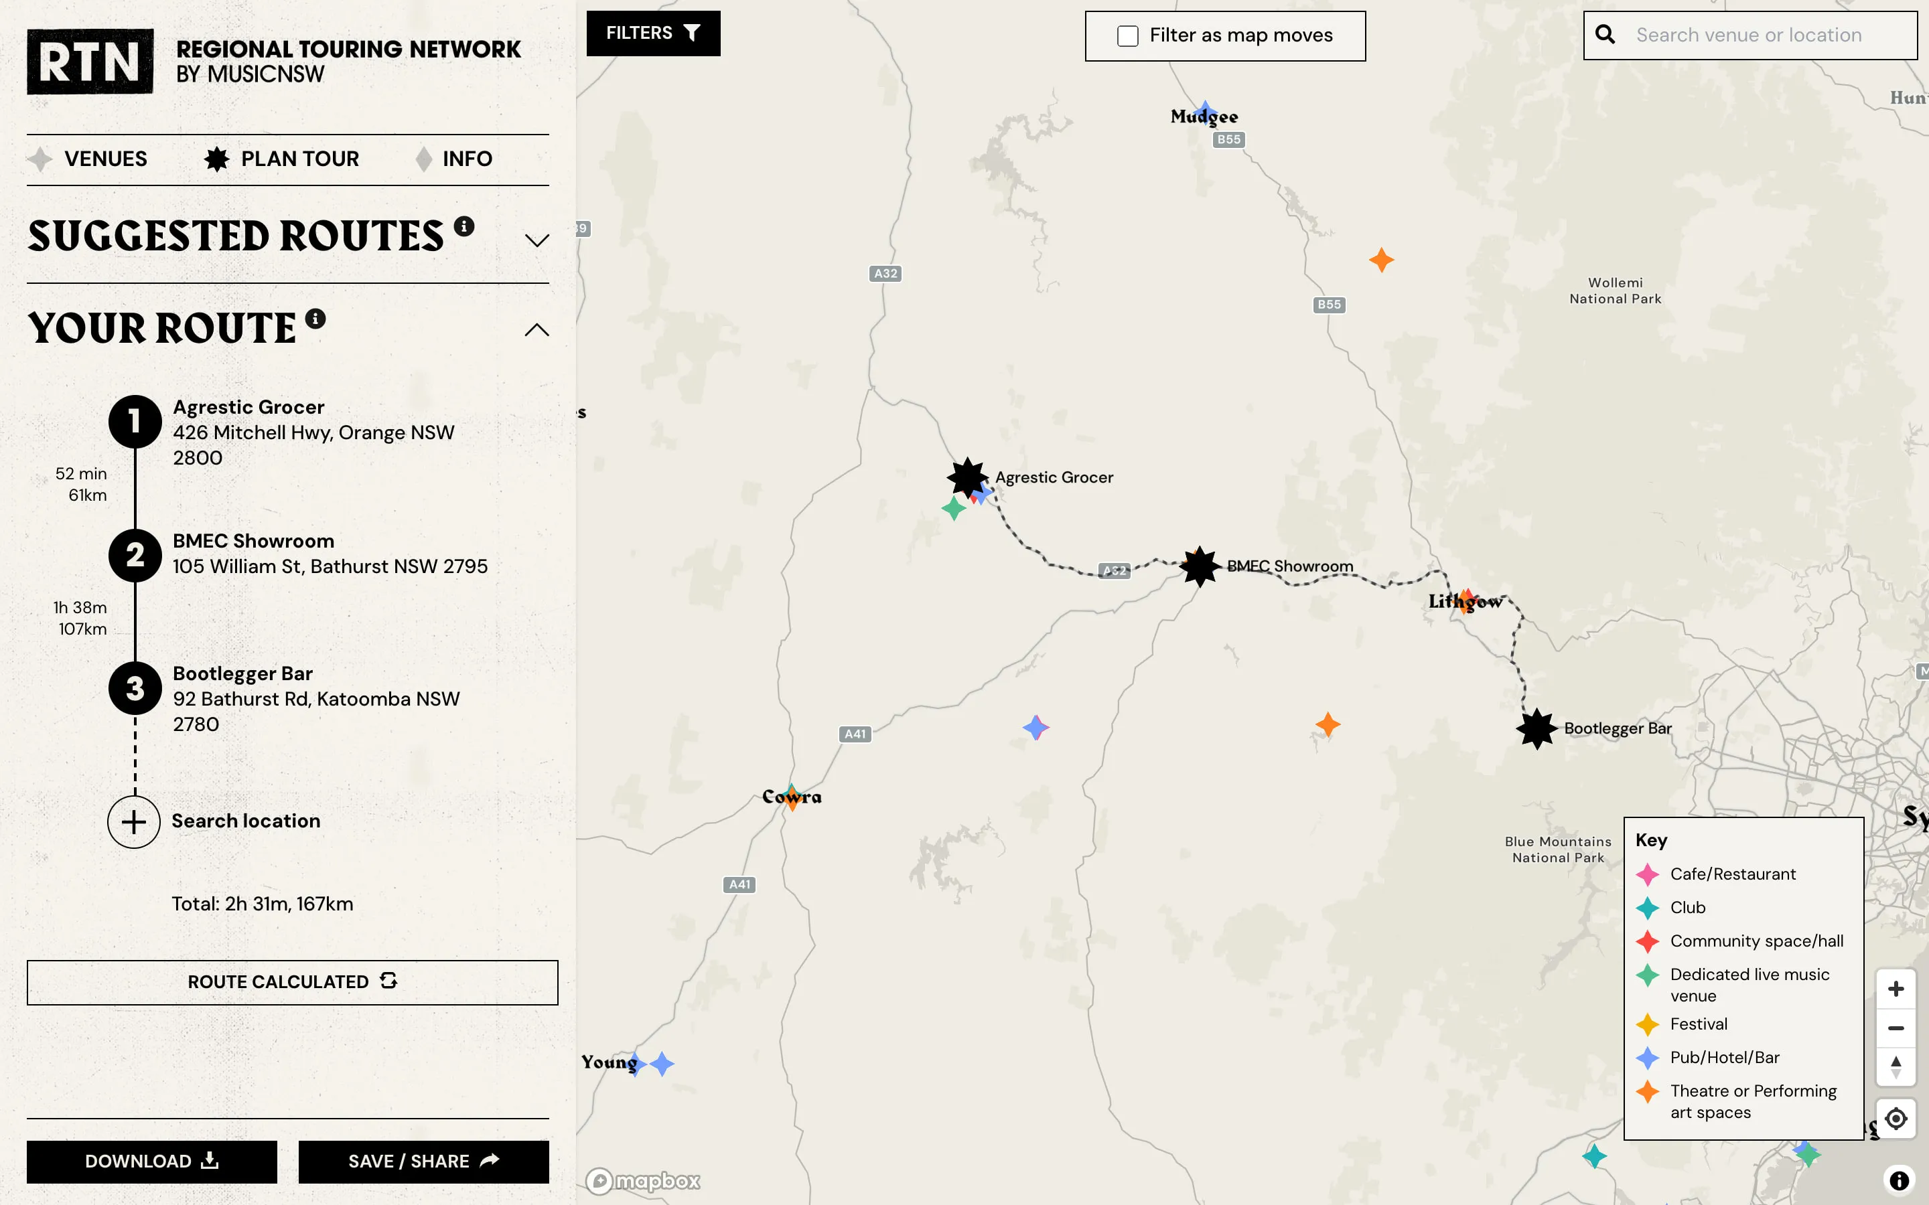Click the Mapbox logo
This screenshot has width=1929, height=1205.
point(643,1180)
